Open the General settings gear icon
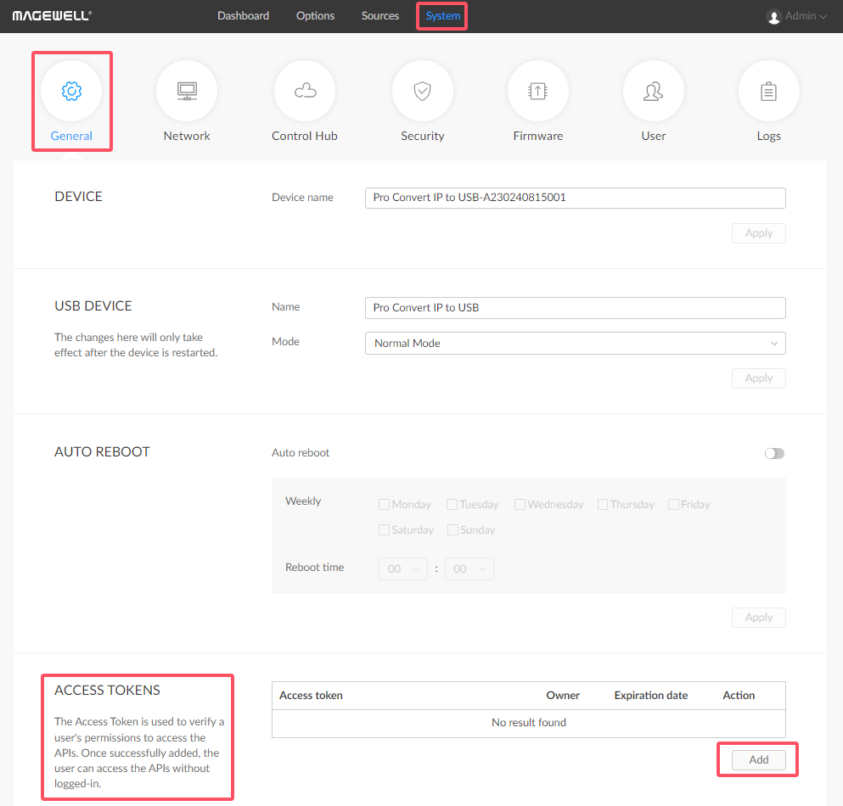This screenshot has width=843, height=806. coord(71,91)
